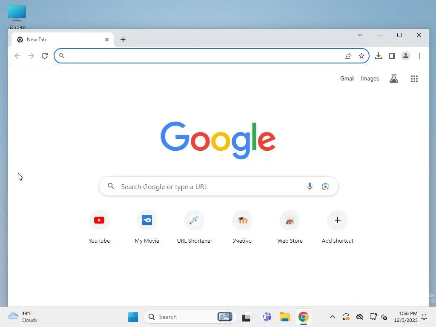The image size is (436, 327).
Task: Add a new shortcut tile
Action: pos(338,227)
